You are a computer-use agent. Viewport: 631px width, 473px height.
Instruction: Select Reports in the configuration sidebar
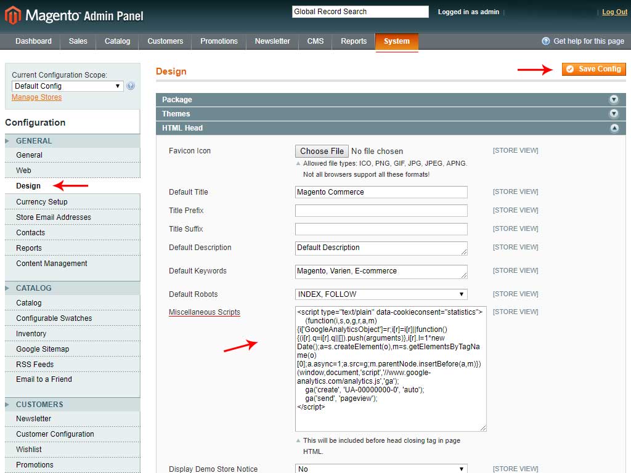(x=73, y=248)
